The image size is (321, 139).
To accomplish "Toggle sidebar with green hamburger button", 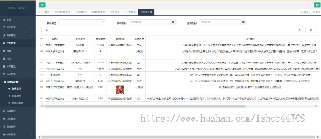I will click(42, 5).
